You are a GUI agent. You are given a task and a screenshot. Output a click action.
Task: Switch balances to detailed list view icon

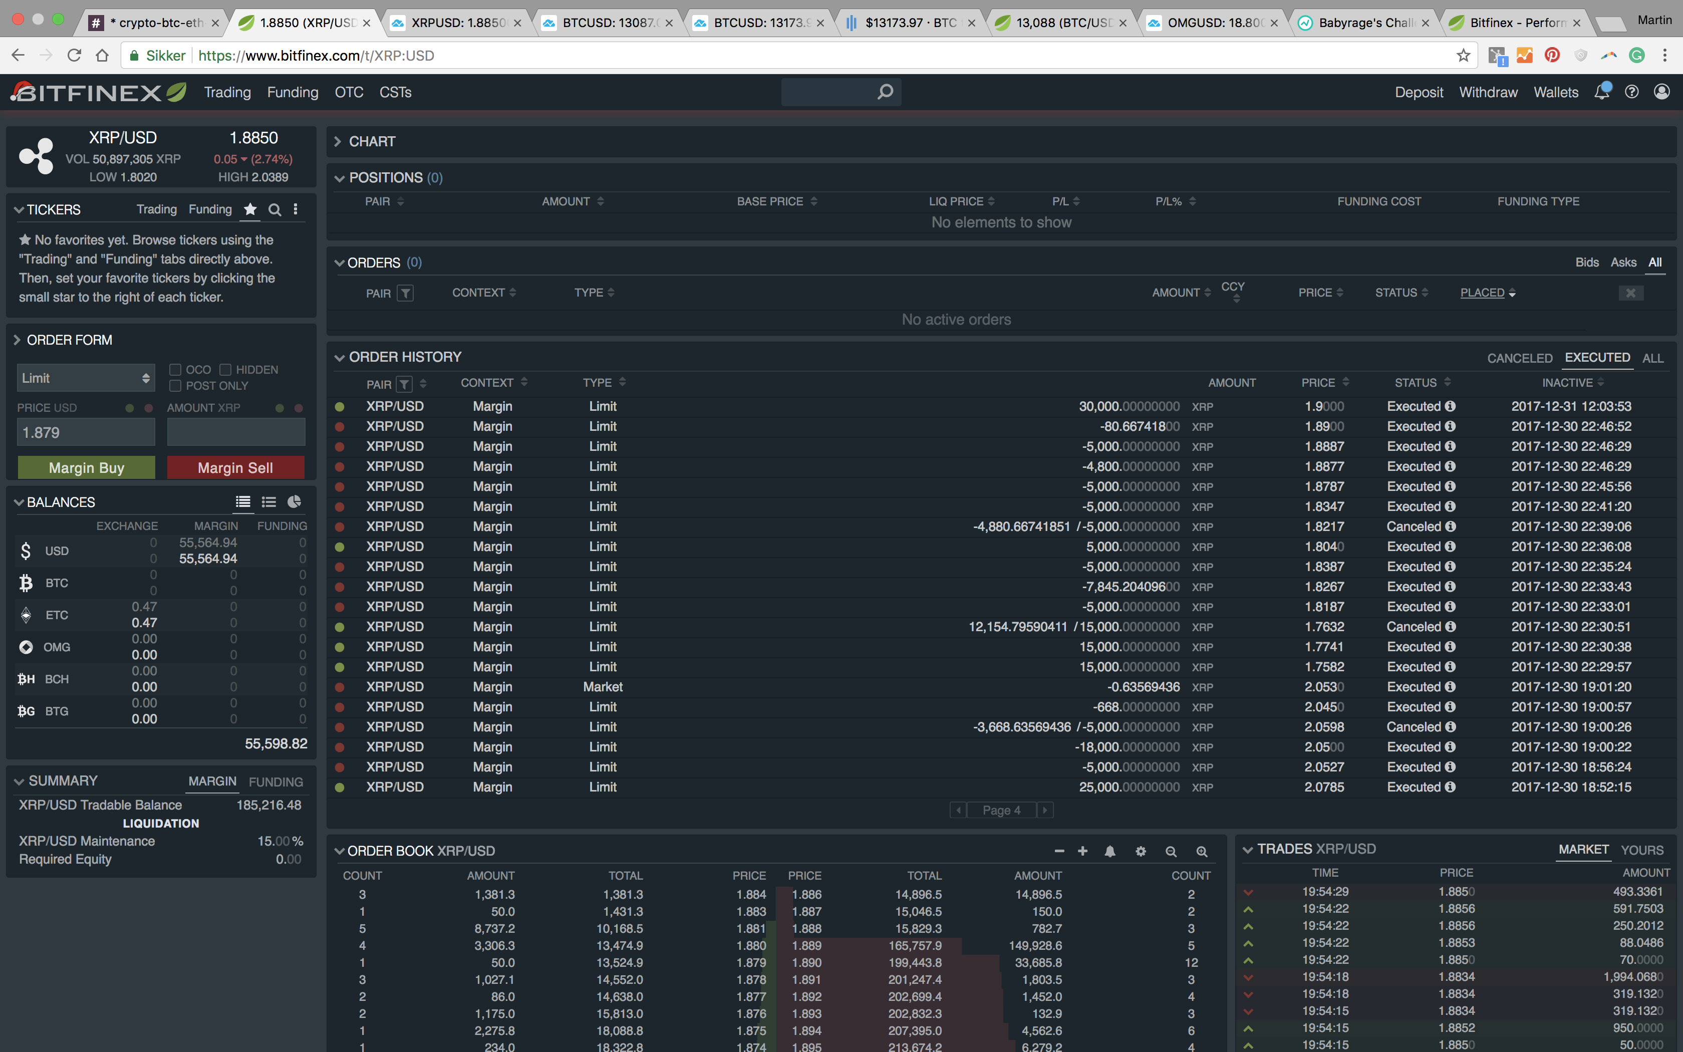(243, 501)
